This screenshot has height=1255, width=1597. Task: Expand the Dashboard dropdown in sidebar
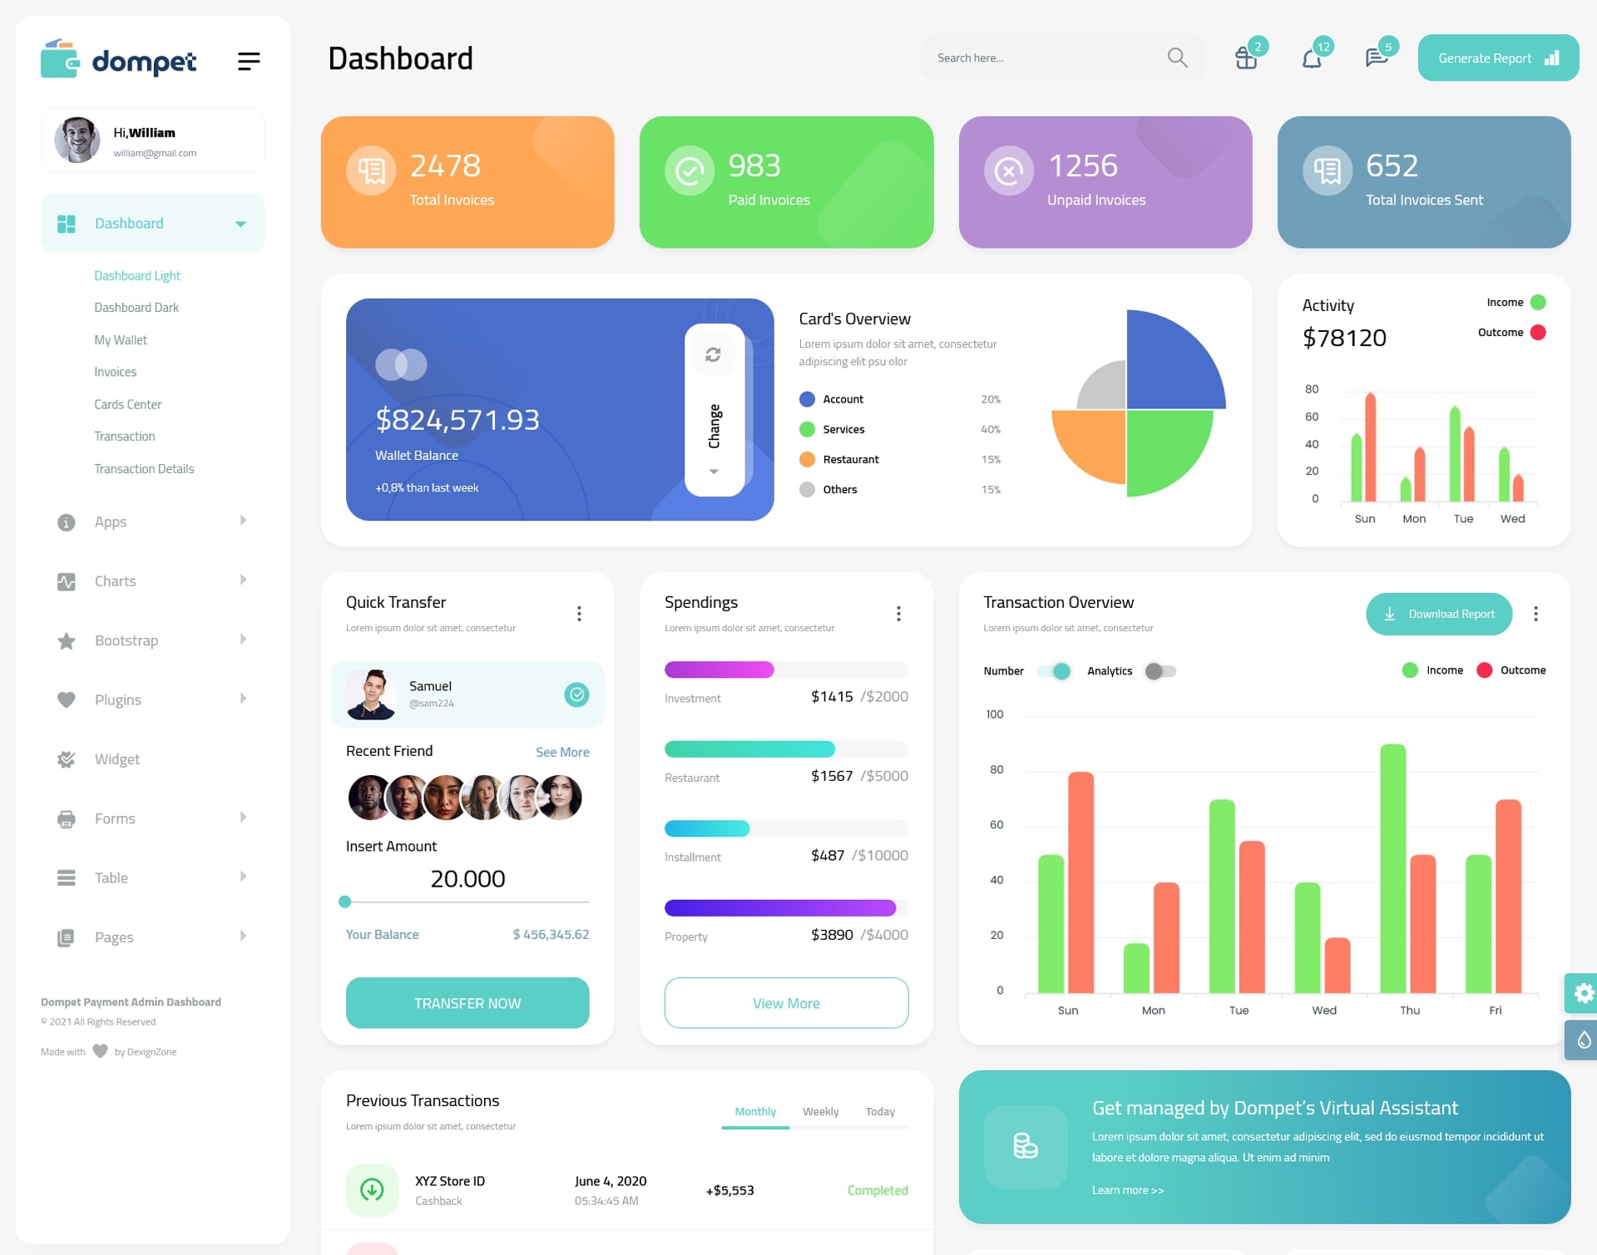tap(237, 222)
